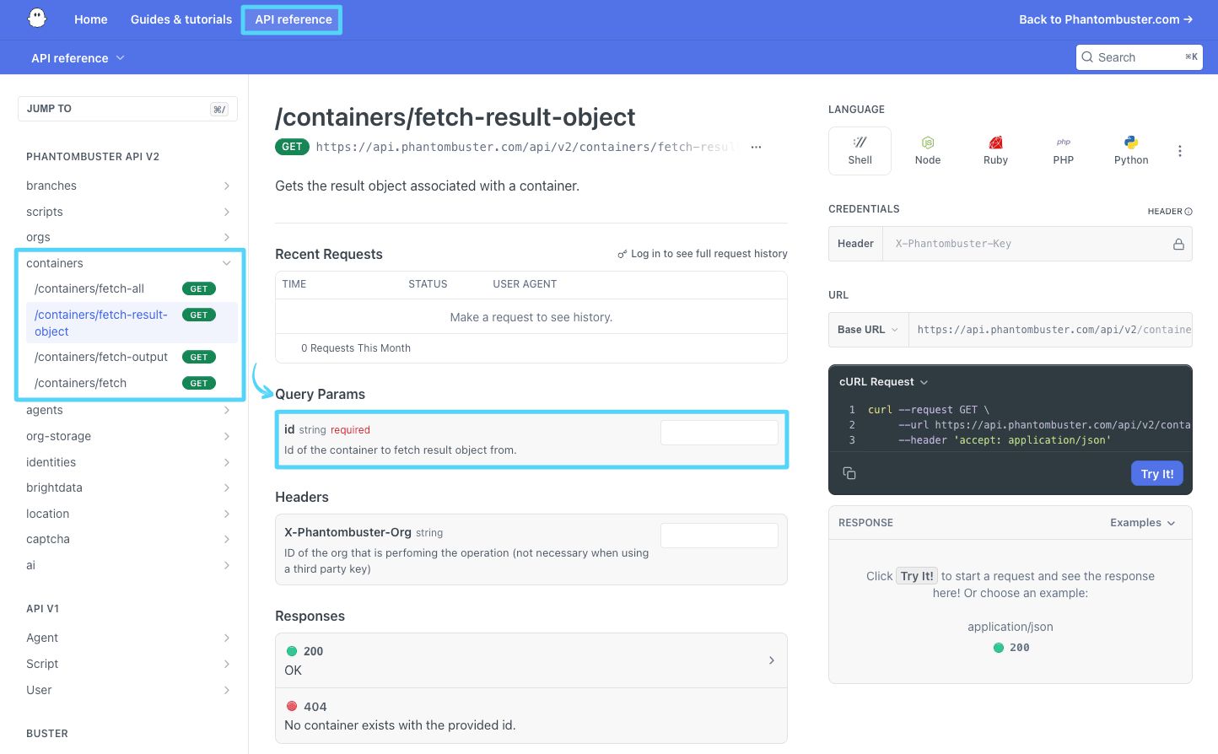Screen dimensions: 1218x754
Task: Expand the branches section
Action: coord(227,186)
